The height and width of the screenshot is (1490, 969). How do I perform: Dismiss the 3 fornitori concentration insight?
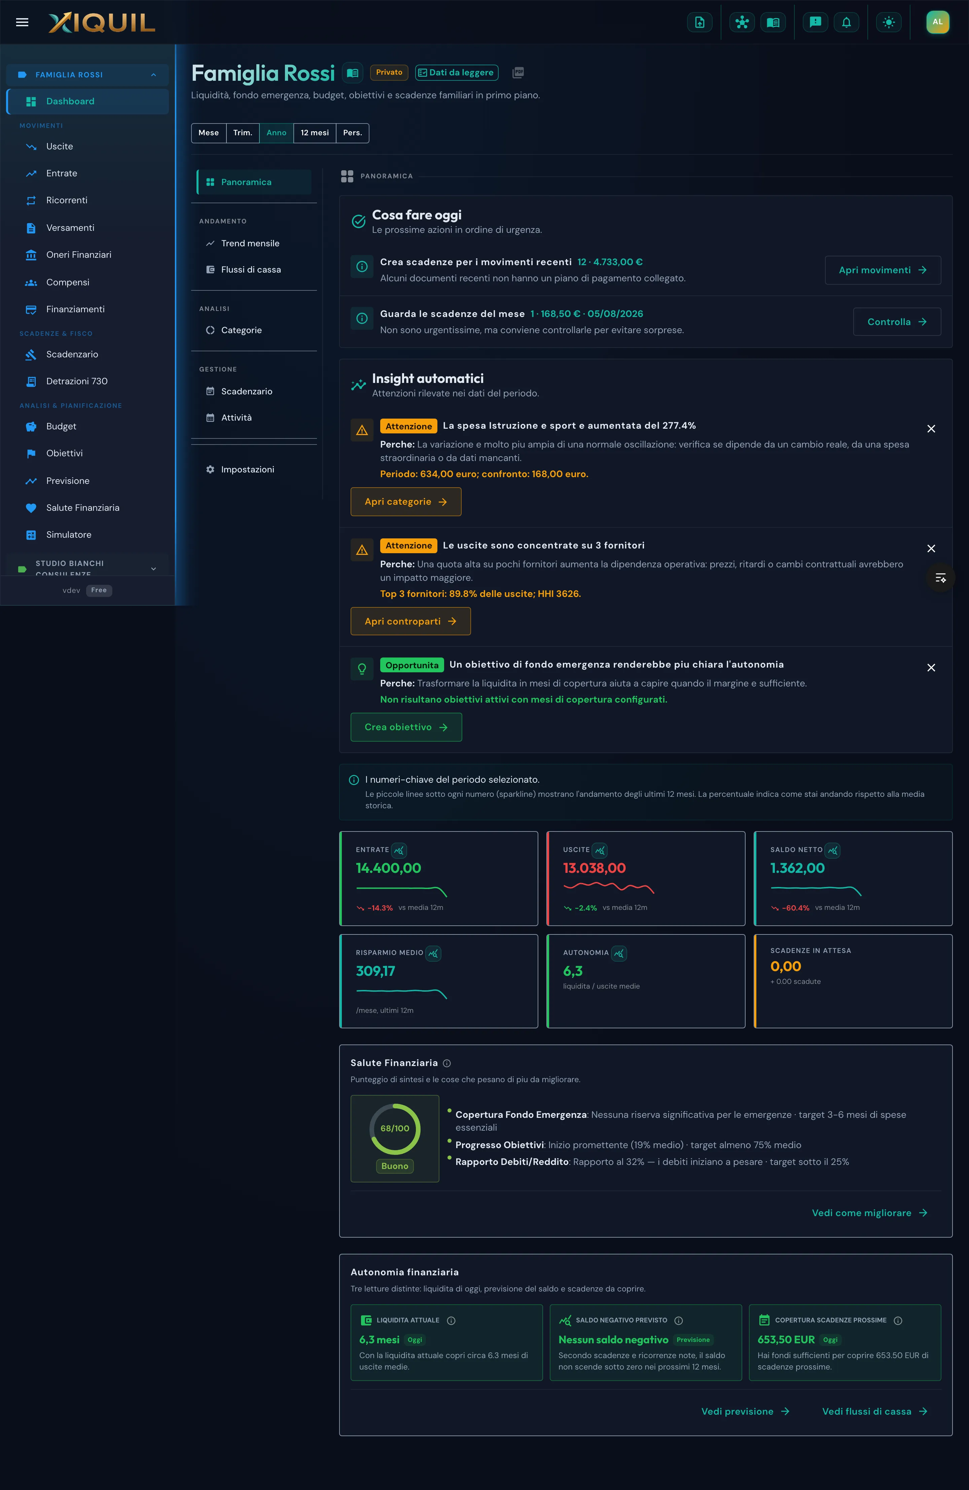[931, 548]
